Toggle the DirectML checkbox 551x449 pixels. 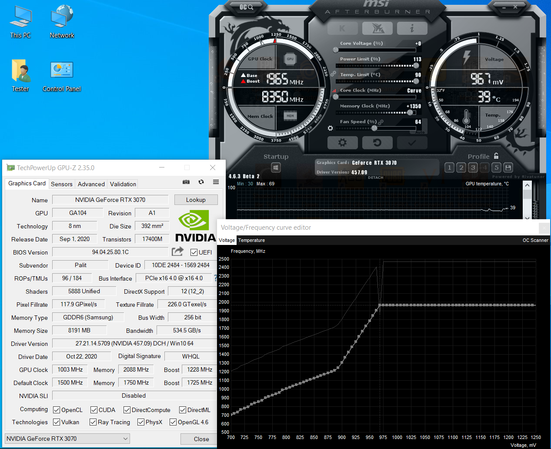[184, 410]
